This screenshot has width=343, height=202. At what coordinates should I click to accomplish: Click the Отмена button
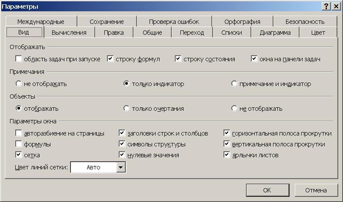(316, 190)
